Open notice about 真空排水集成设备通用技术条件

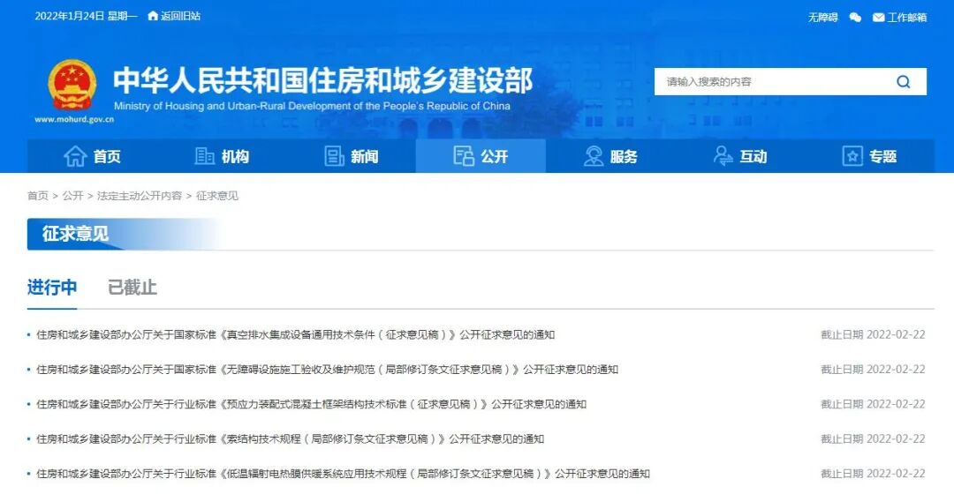pyautogui.click(x=296, y=335)
